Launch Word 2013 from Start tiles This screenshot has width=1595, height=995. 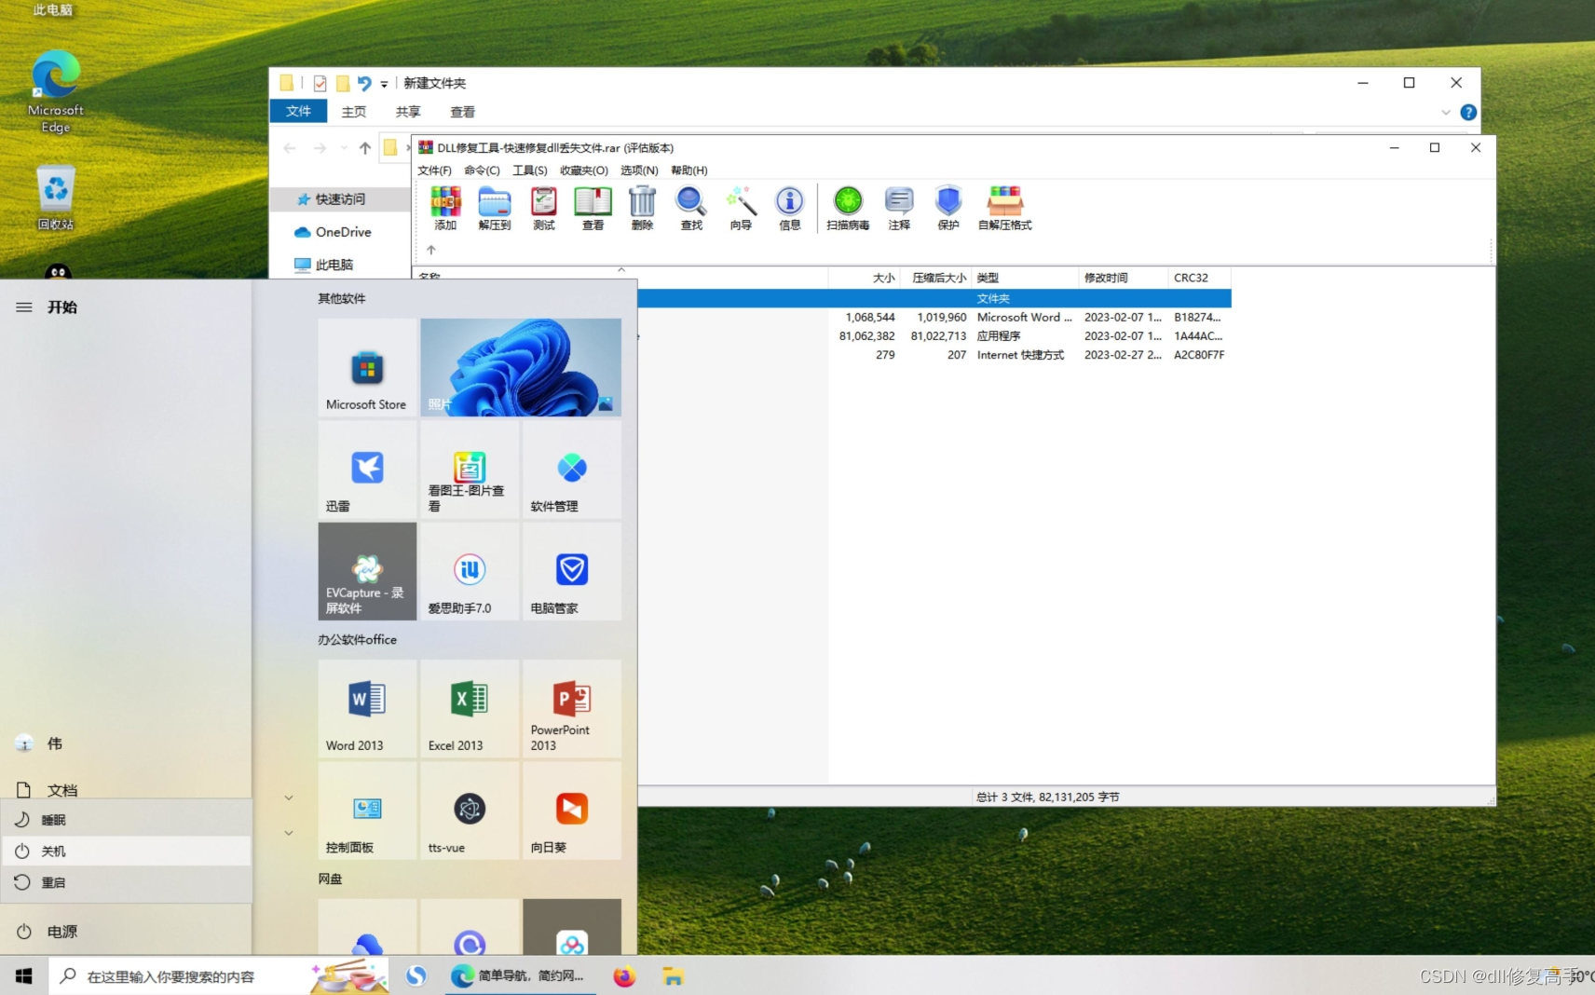tap(367, 709)
